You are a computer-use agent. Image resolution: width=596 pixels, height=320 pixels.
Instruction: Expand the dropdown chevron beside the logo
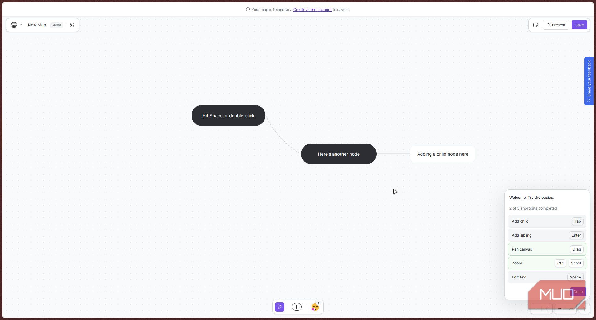(x=21, y=25)
